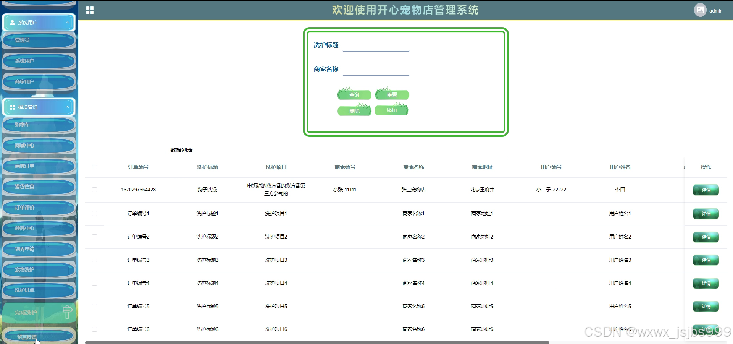The height and width of the screenshot is (344, 733).
Task: Click the cell 小二子-22222
Action: pos(551,190)
